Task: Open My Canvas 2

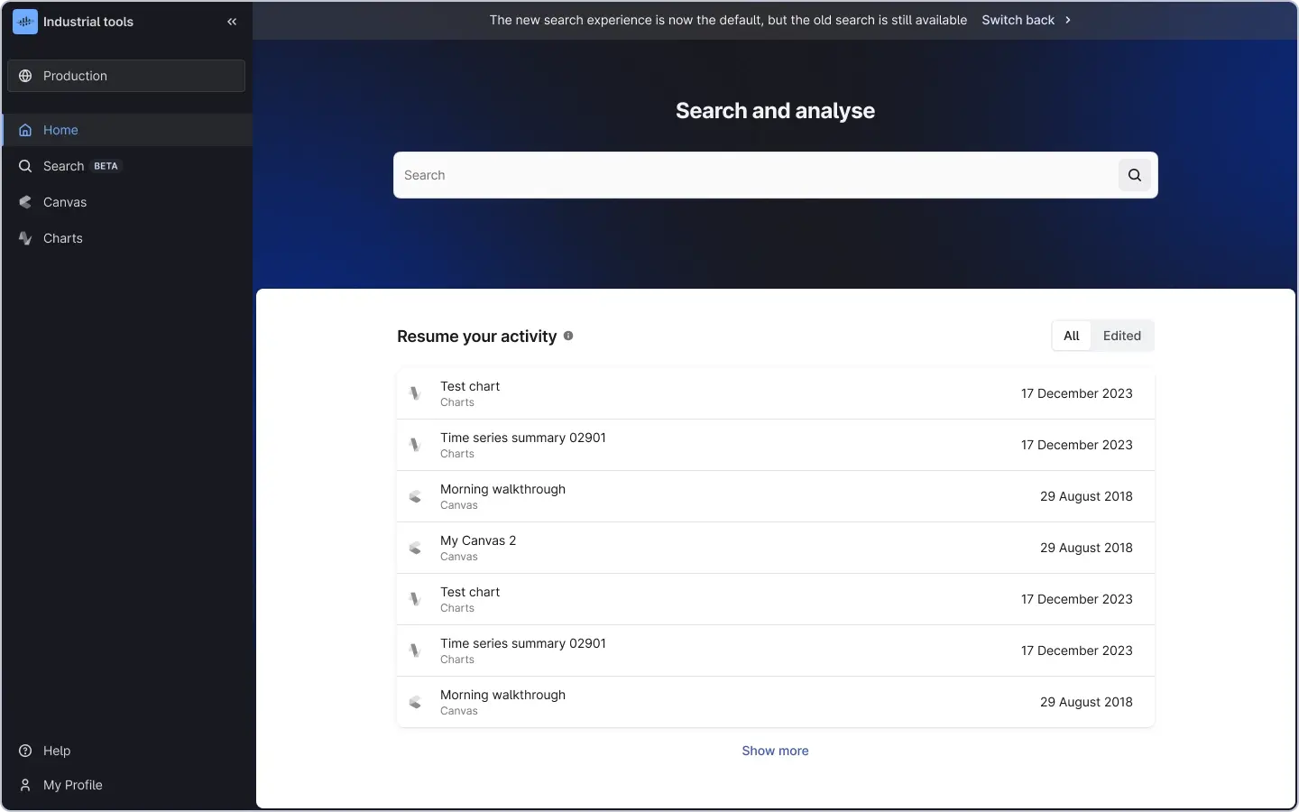Action: [776, 548]
